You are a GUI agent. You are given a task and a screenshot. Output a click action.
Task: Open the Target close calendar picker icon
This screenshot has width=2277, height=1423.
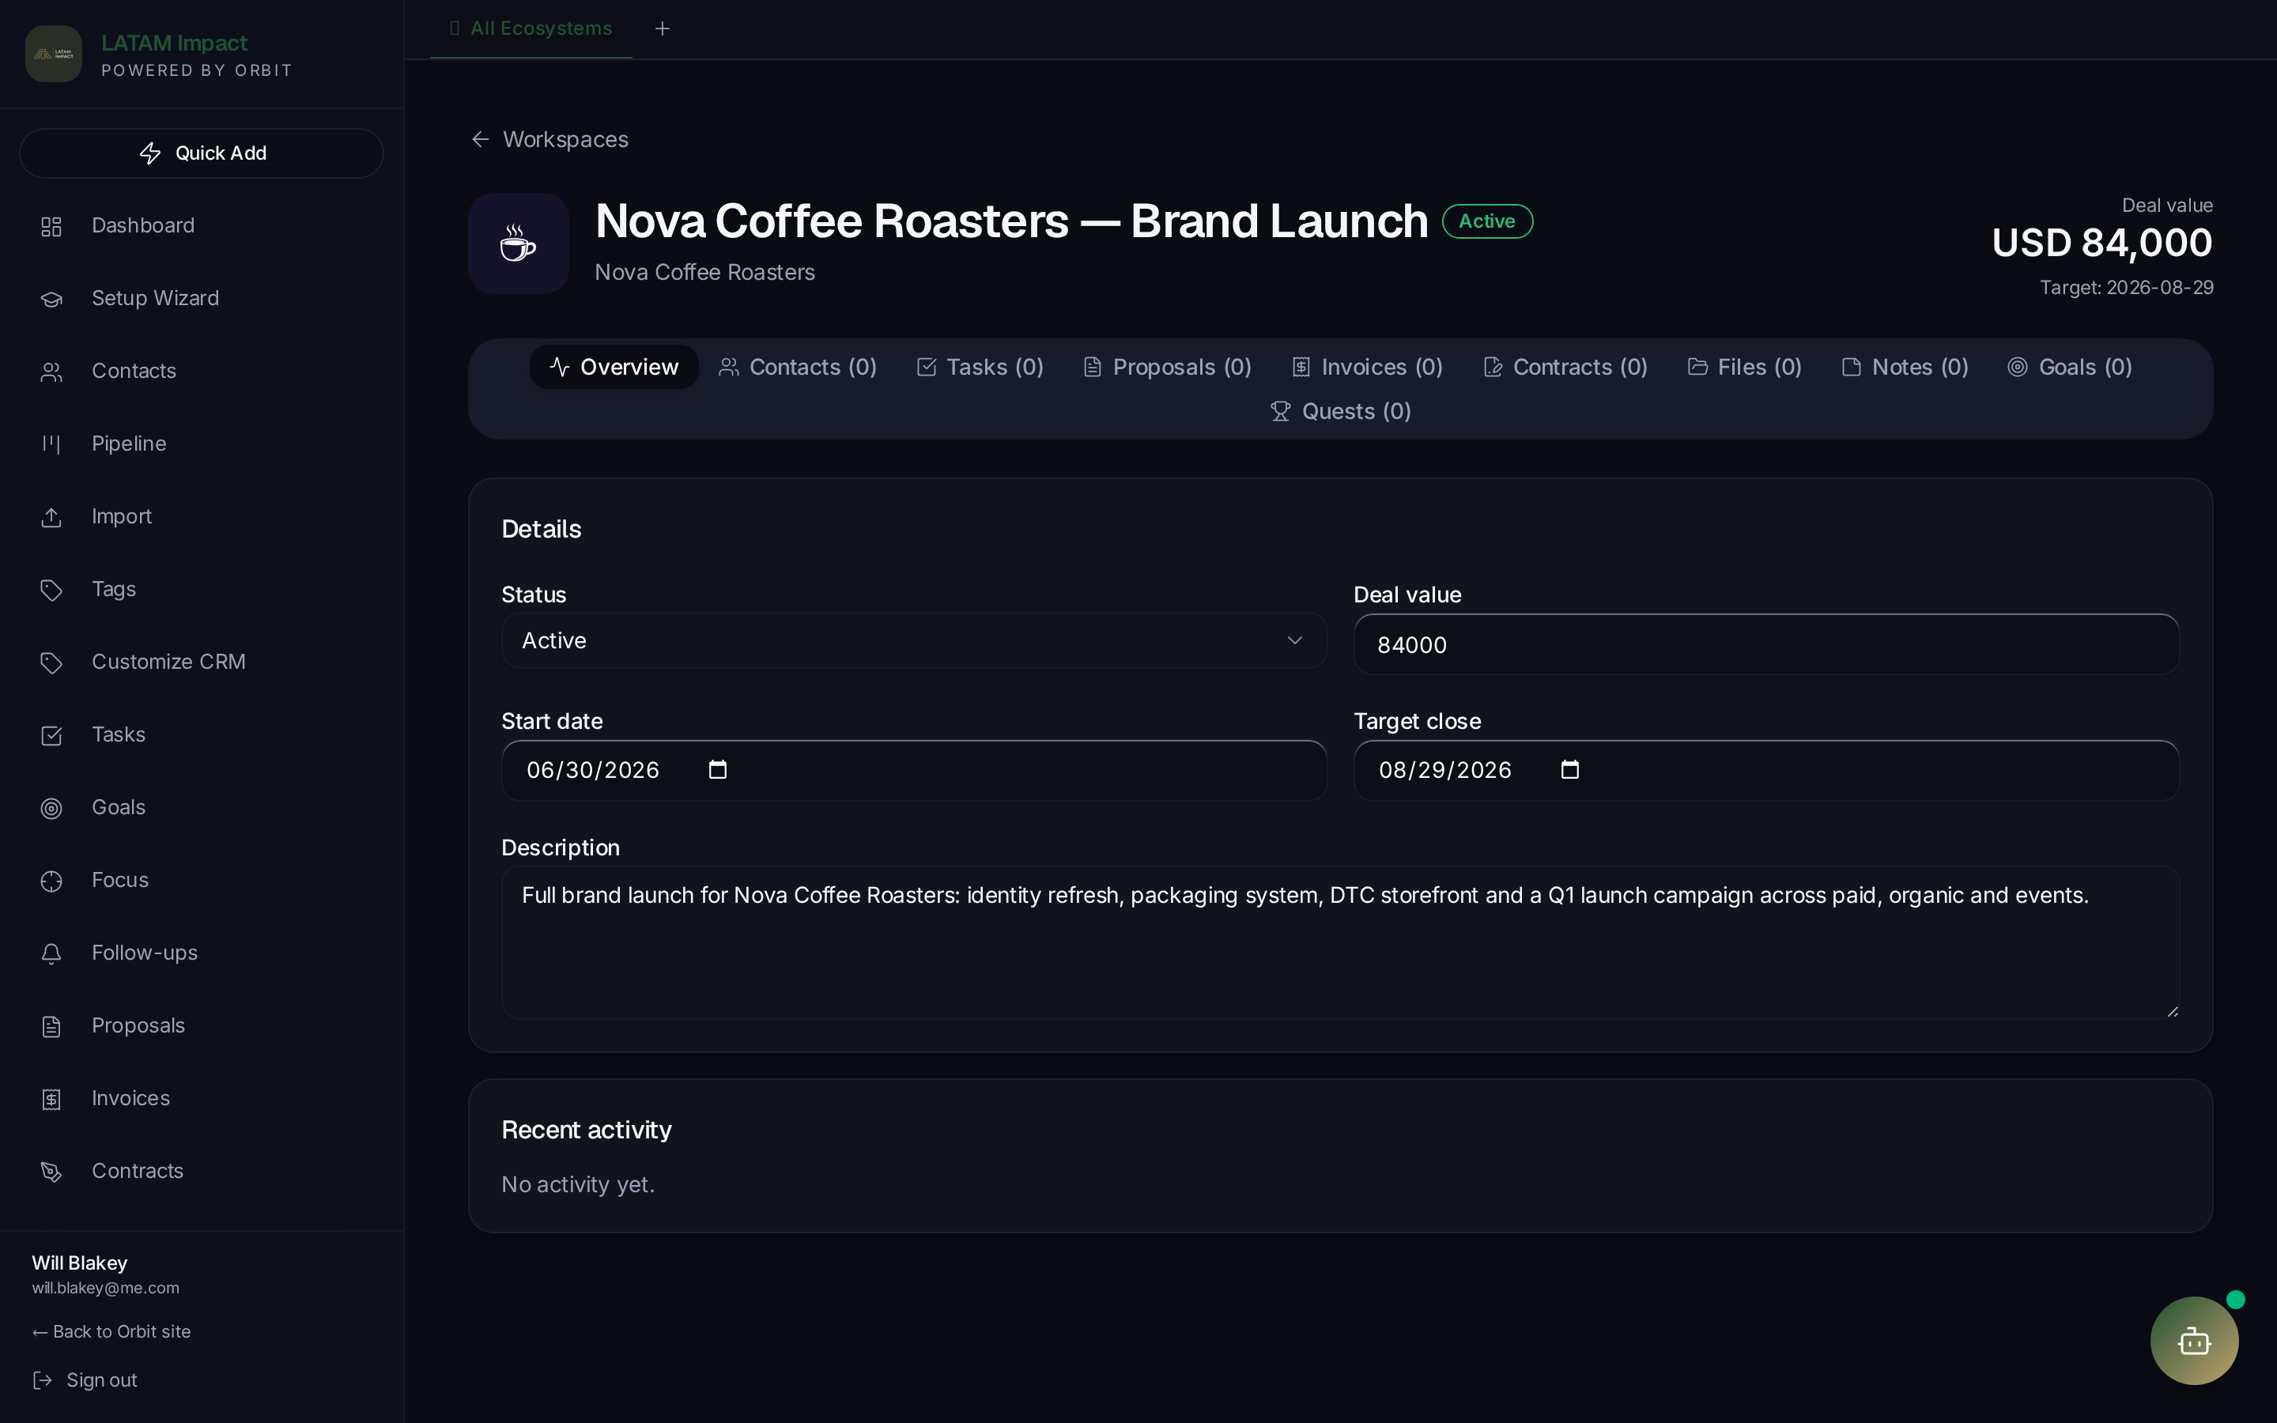(1569, 770)
